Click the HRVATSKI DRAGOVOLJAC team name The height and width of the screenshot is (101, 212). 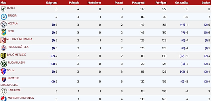10,81
